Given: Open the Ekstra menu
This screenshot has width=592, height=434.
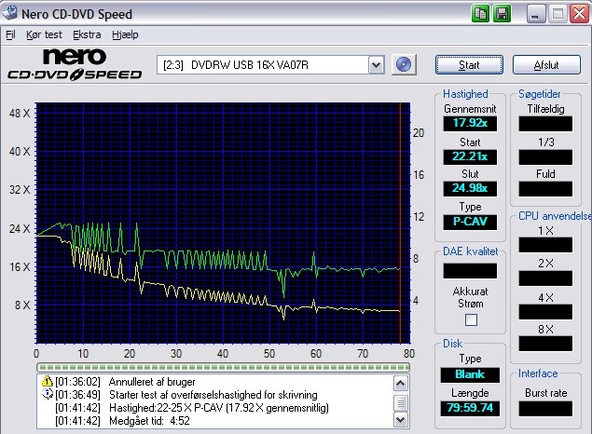Looking at the screenshot, I should (x=87, y=34).
